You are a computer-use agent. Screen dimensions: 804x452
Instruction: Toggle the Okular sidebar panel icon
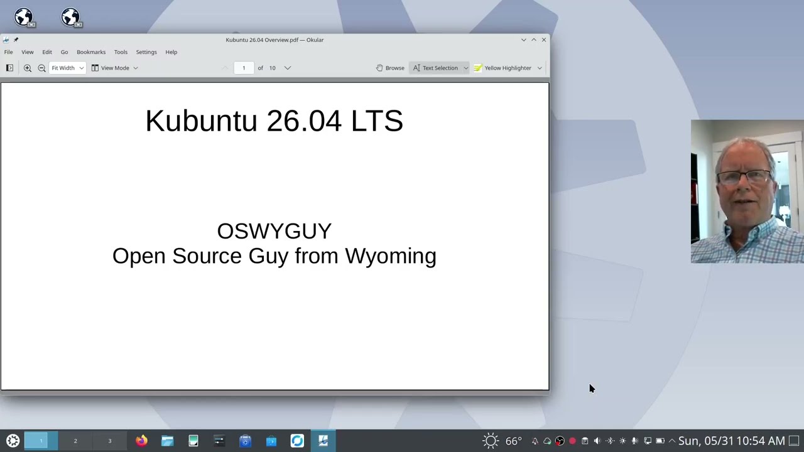tap(9, 68)
